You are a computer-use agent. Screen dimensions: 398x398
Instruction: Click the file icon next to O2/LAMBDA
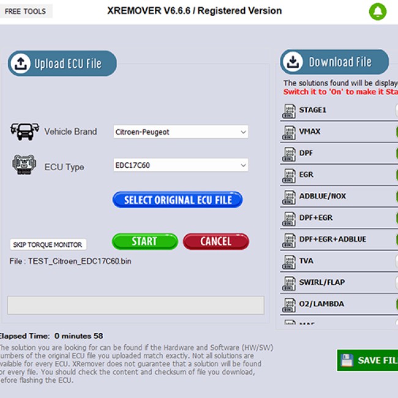pyautogui.click(x=289, y=305)
